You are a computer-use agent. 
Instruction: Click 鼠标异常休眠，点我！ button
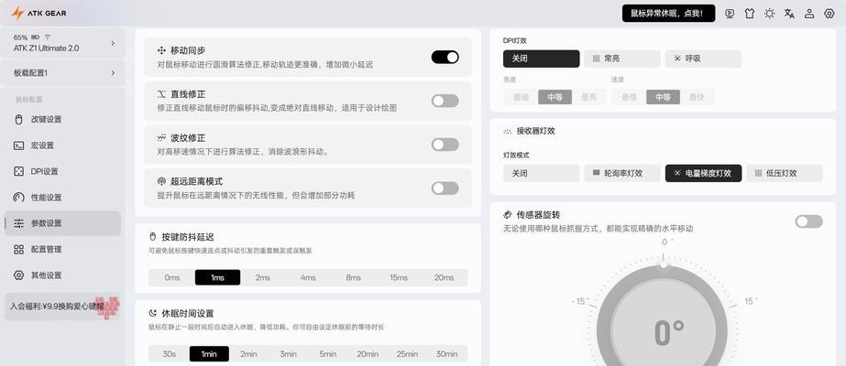point(668,14)
